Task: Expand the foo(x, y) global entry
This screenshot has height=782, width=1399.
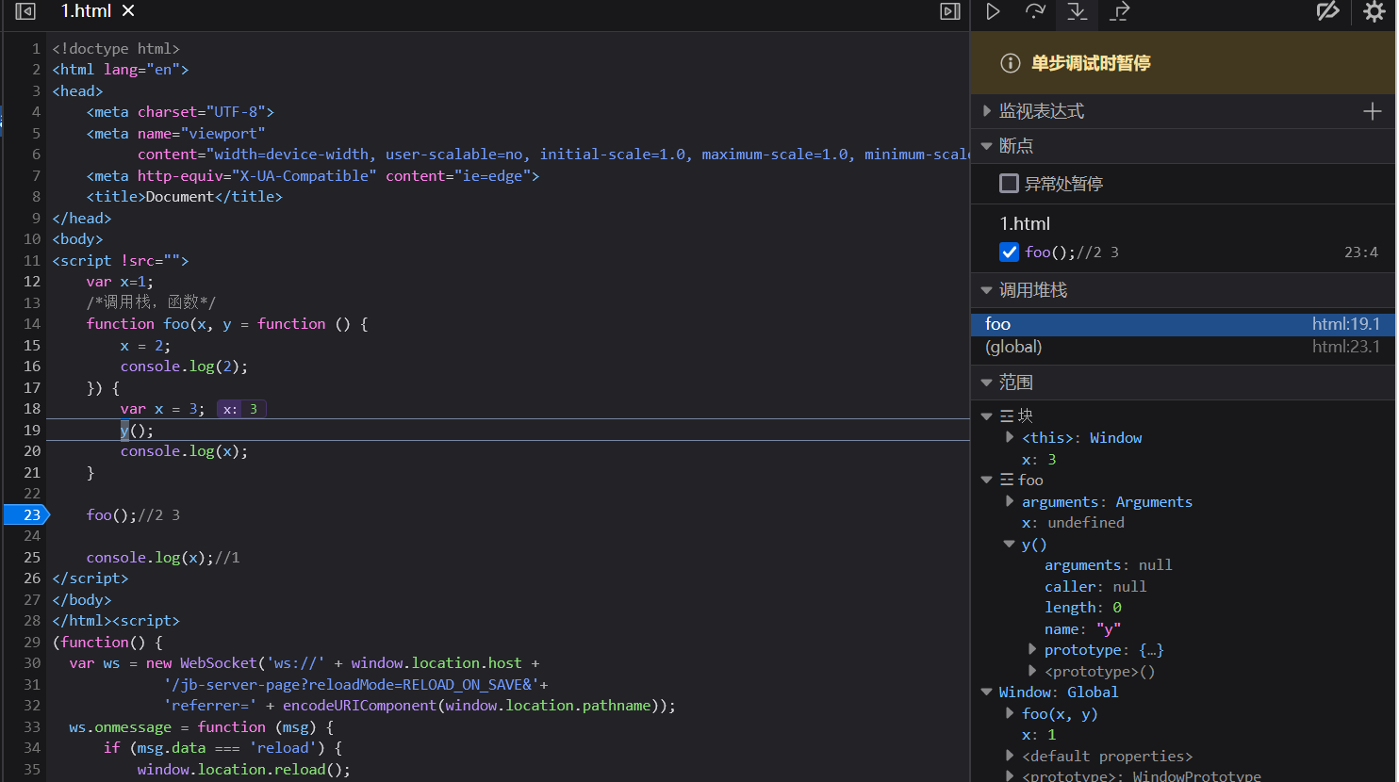Action: tap(1011, 714)
